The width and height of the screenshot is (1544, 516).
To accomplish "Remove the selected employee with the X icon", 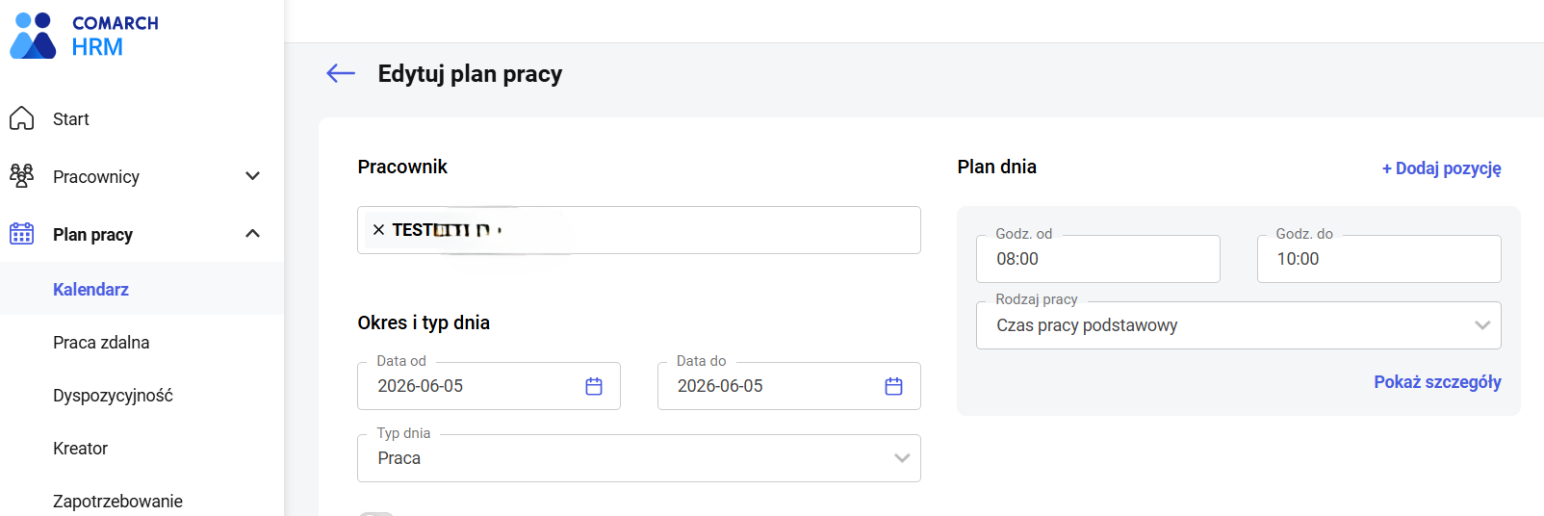I will [x=378, y=230].
